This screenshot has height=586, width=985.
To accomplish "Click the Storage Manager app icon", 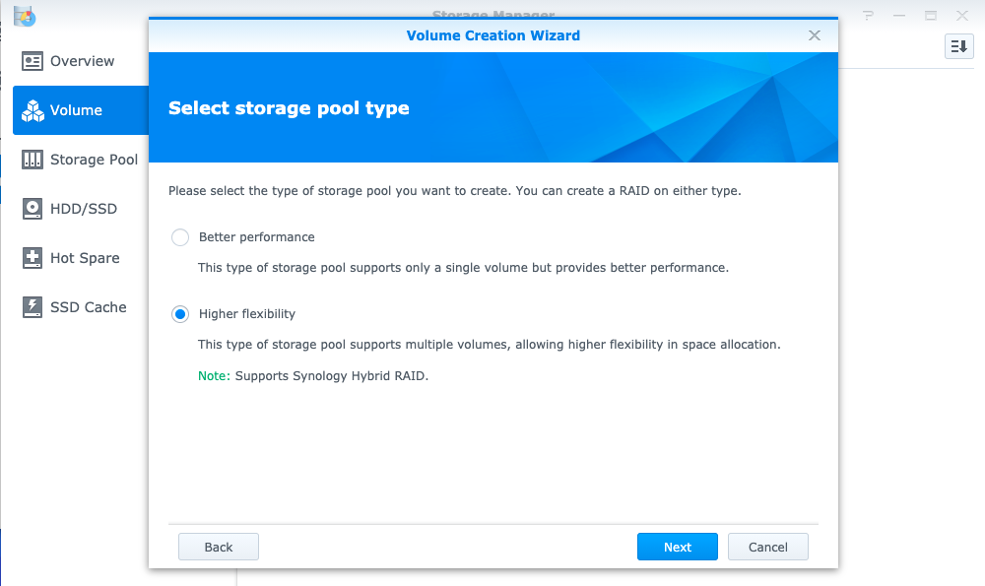I will pos(25,16).
